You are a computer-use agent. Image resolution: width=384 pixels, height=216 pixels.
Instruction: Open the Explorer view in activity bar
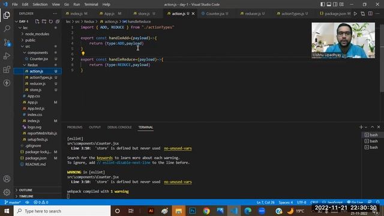tap(7, 15)
